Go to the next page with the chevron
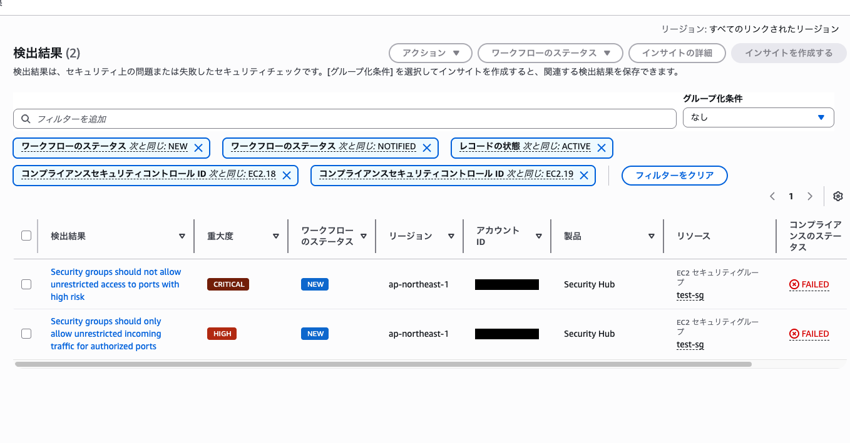 point(809,196)
